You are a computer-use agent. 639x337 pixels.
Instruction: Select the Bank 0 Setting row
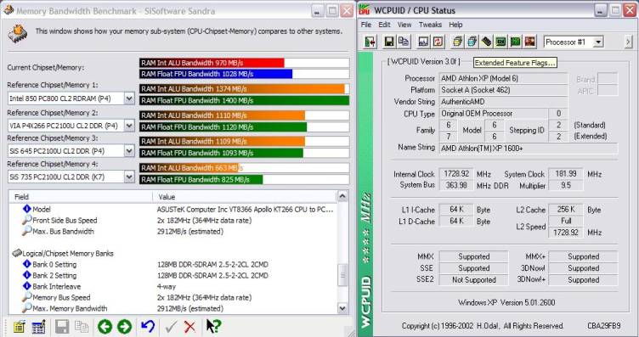pyautogui.click(x=173, y=264)
